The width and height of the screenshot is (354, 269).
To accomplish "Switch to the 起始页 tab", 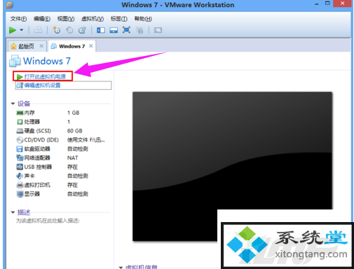I will (26, 46).
